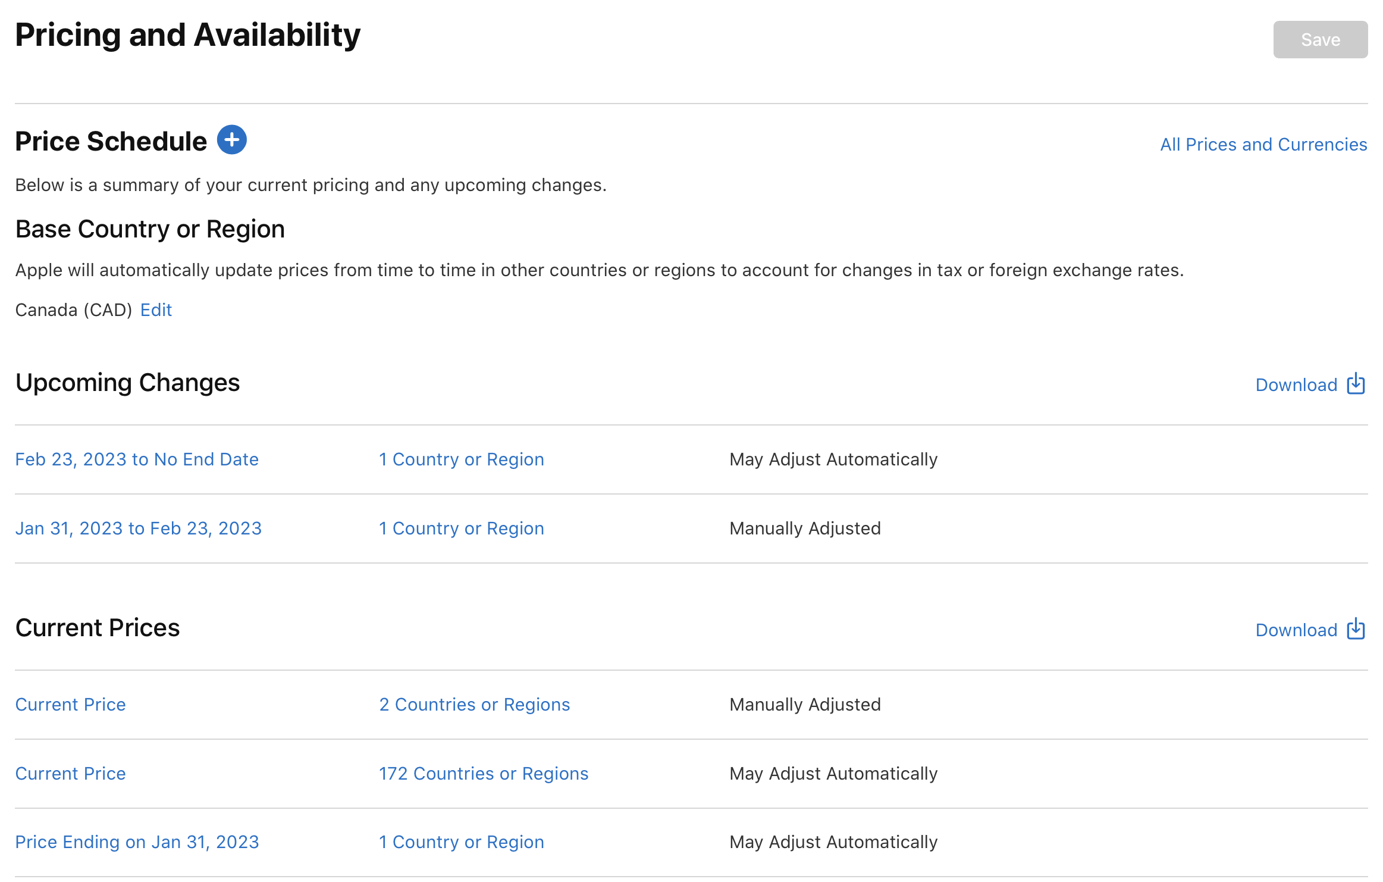Open Price Ending on Jan 31, 2023
This screenshot has height=882, width=1383.
click(137, 842)
